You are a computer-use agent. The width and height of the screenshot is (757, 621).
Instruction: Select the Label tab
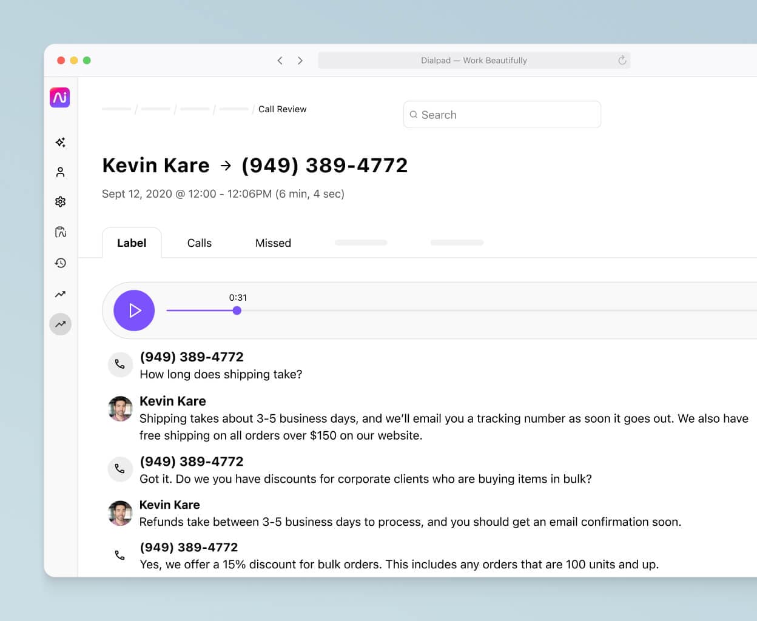coord(132,243)
